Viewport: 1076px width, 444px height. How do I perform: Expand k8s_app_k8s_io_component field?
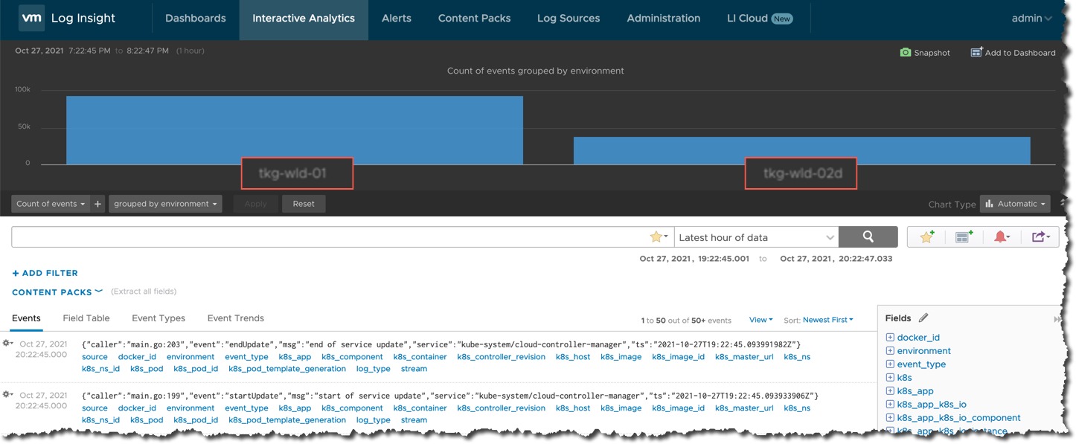890,417
